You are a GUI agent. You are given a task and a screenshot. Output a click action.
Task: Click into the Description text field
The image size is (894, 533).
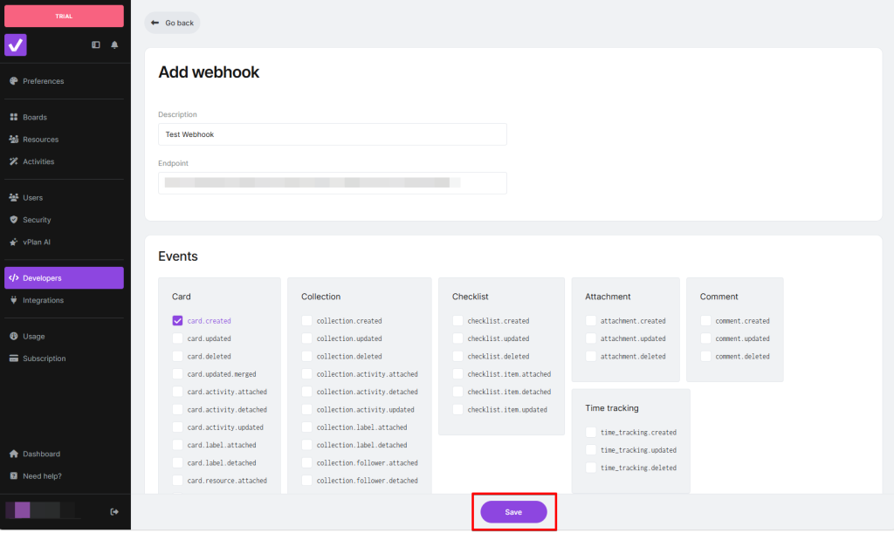click(x=332, y=134)
